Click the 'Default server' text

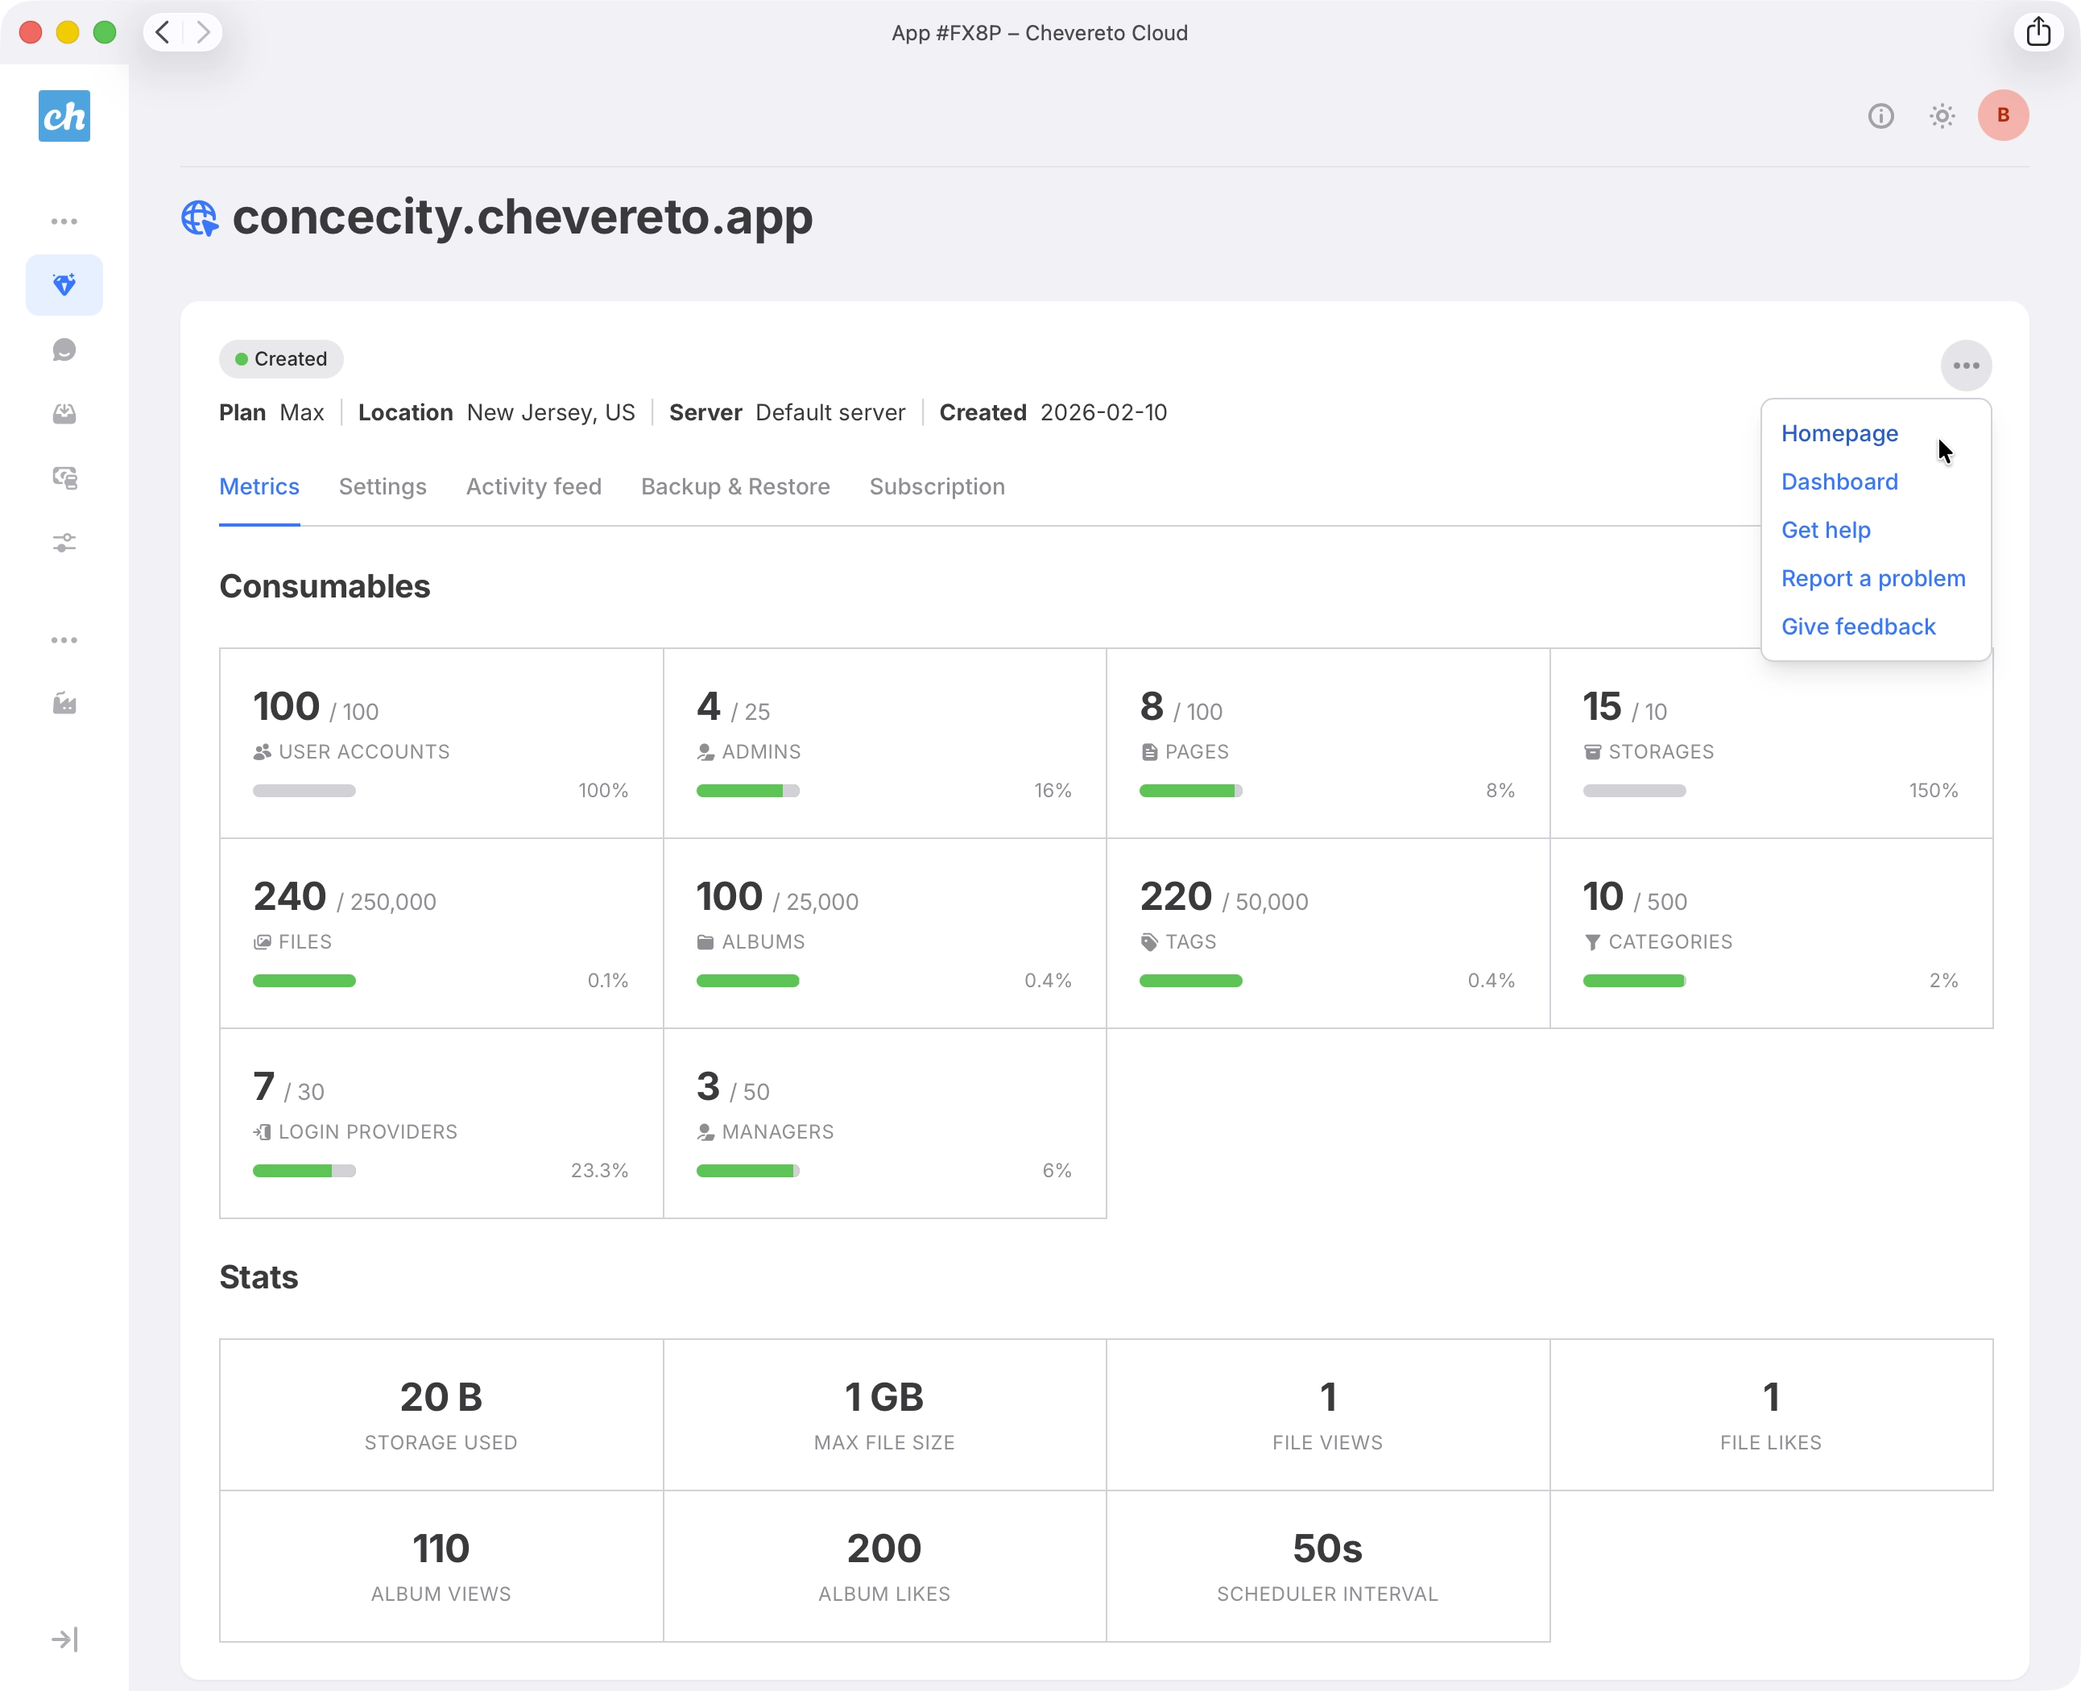click(830, 413)
